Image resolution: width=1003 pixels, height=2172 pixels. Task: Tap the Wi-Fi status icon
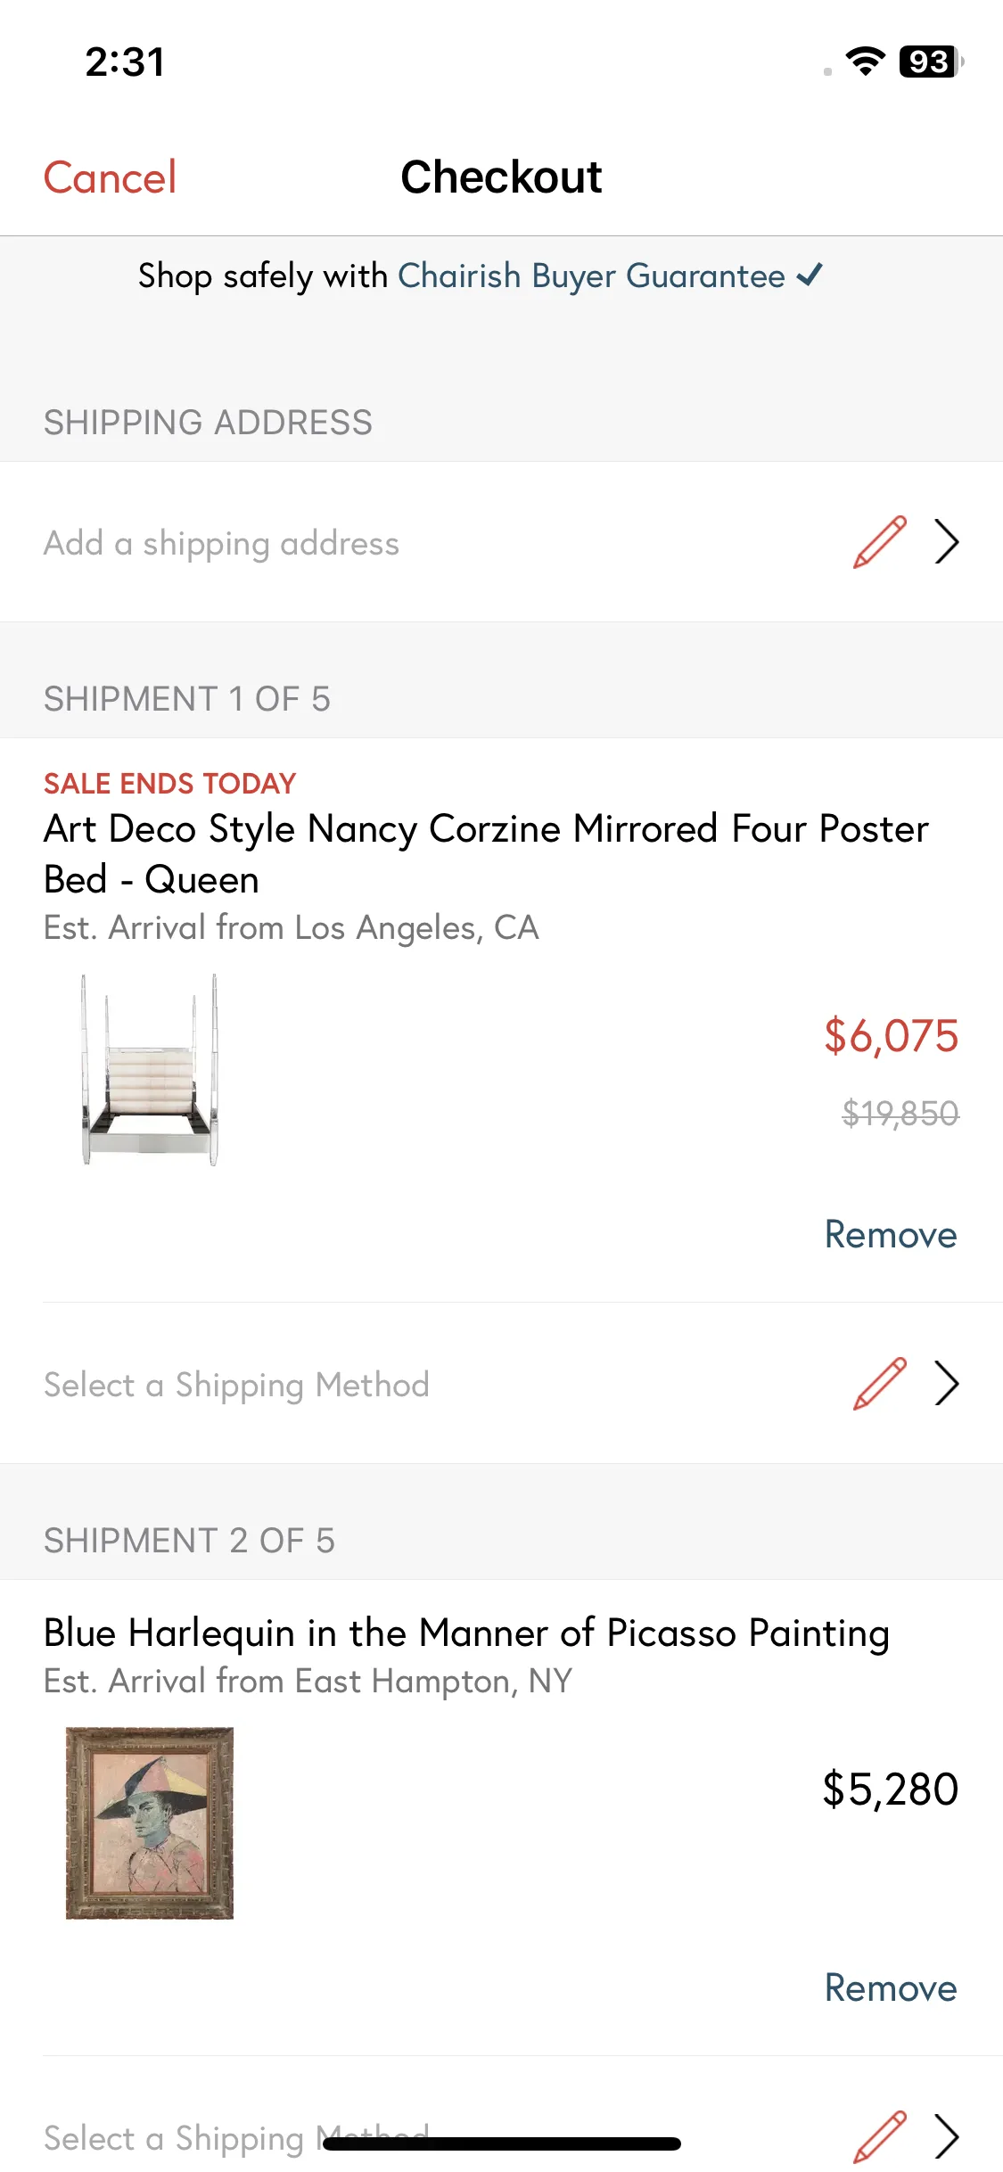[865, 62]
